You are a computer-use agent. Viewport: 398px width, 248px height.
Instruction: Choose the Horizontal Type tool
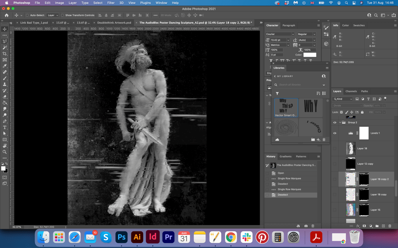point(5,127)
